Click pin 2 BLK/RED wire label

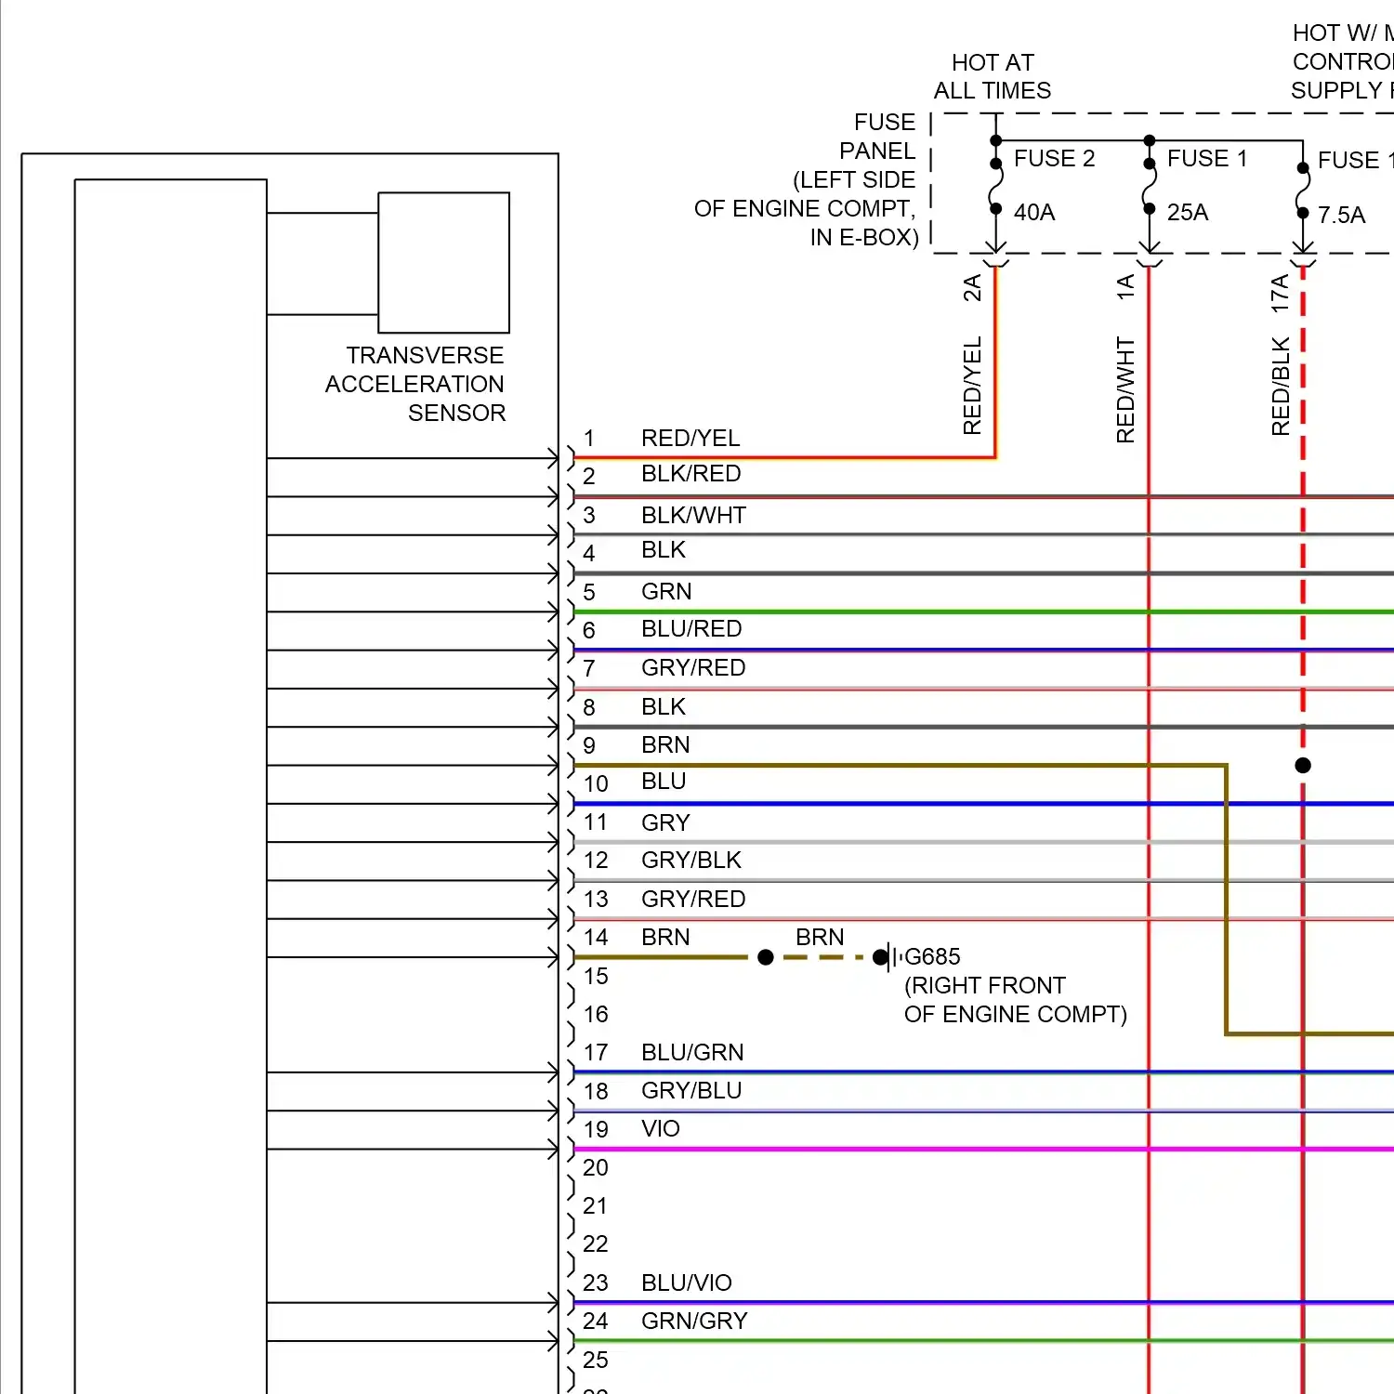click(691, 474)
